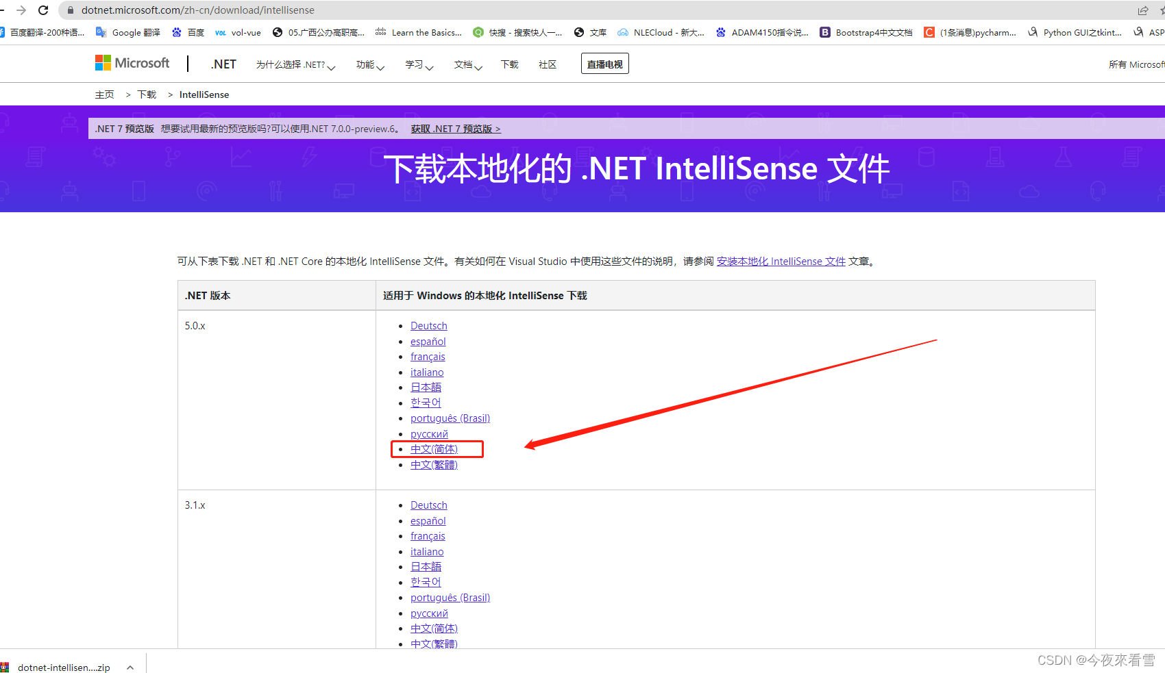Image resolution: width=1165 pixels, height=673 pixels.
Task: Download 한국어 pack for 3.1.x
Action: [x=426, y=582]
